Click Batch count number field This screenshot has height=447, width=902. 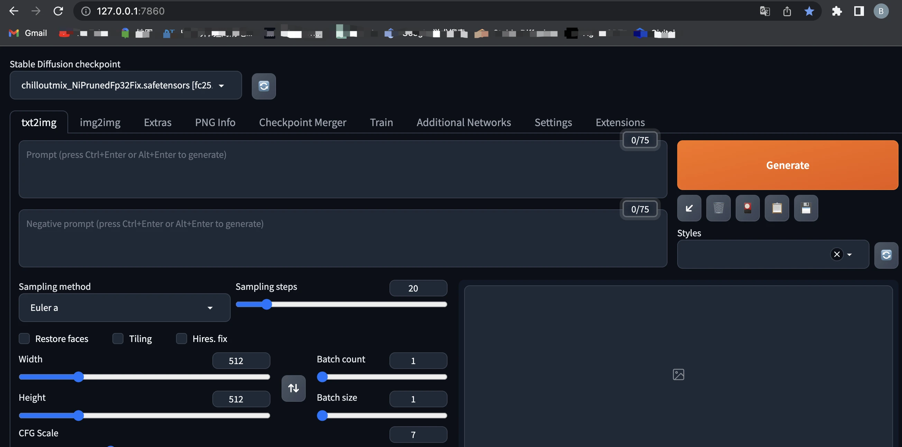(x=418, y=361)
